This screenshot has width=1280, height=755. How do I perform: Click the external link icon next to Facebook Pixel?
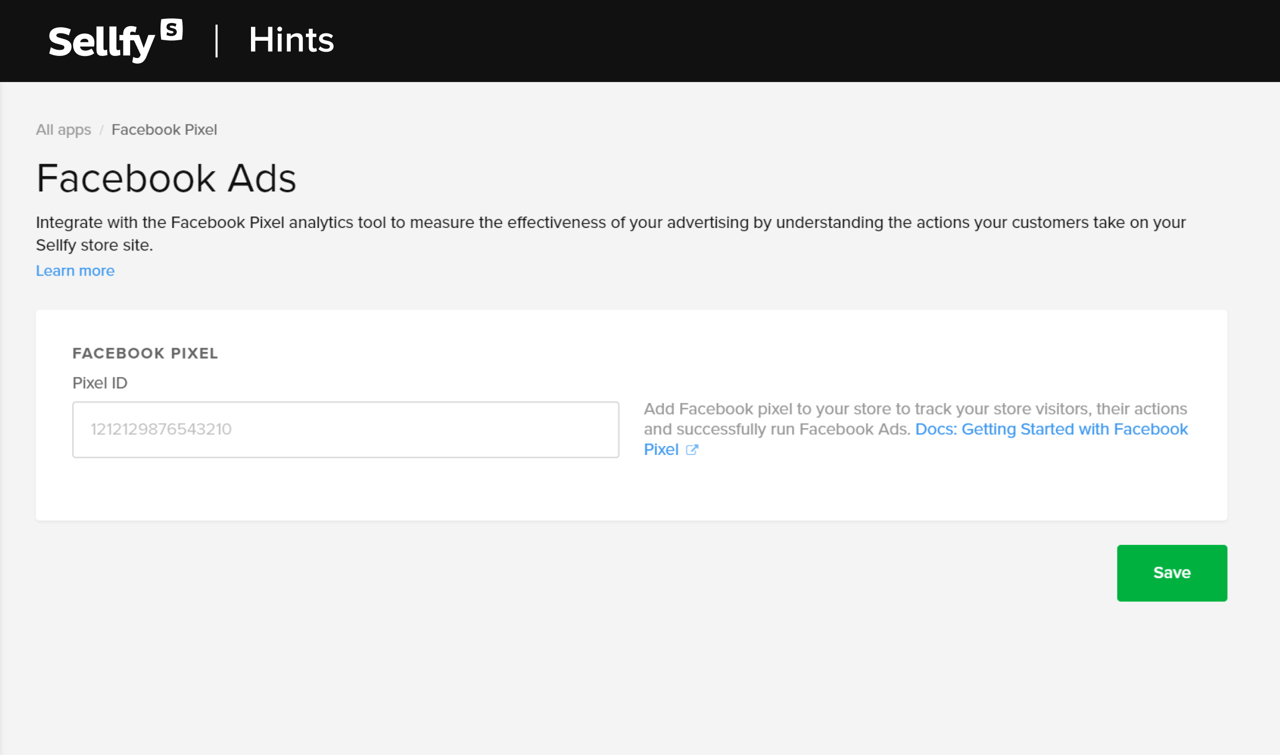pos(692,450)
